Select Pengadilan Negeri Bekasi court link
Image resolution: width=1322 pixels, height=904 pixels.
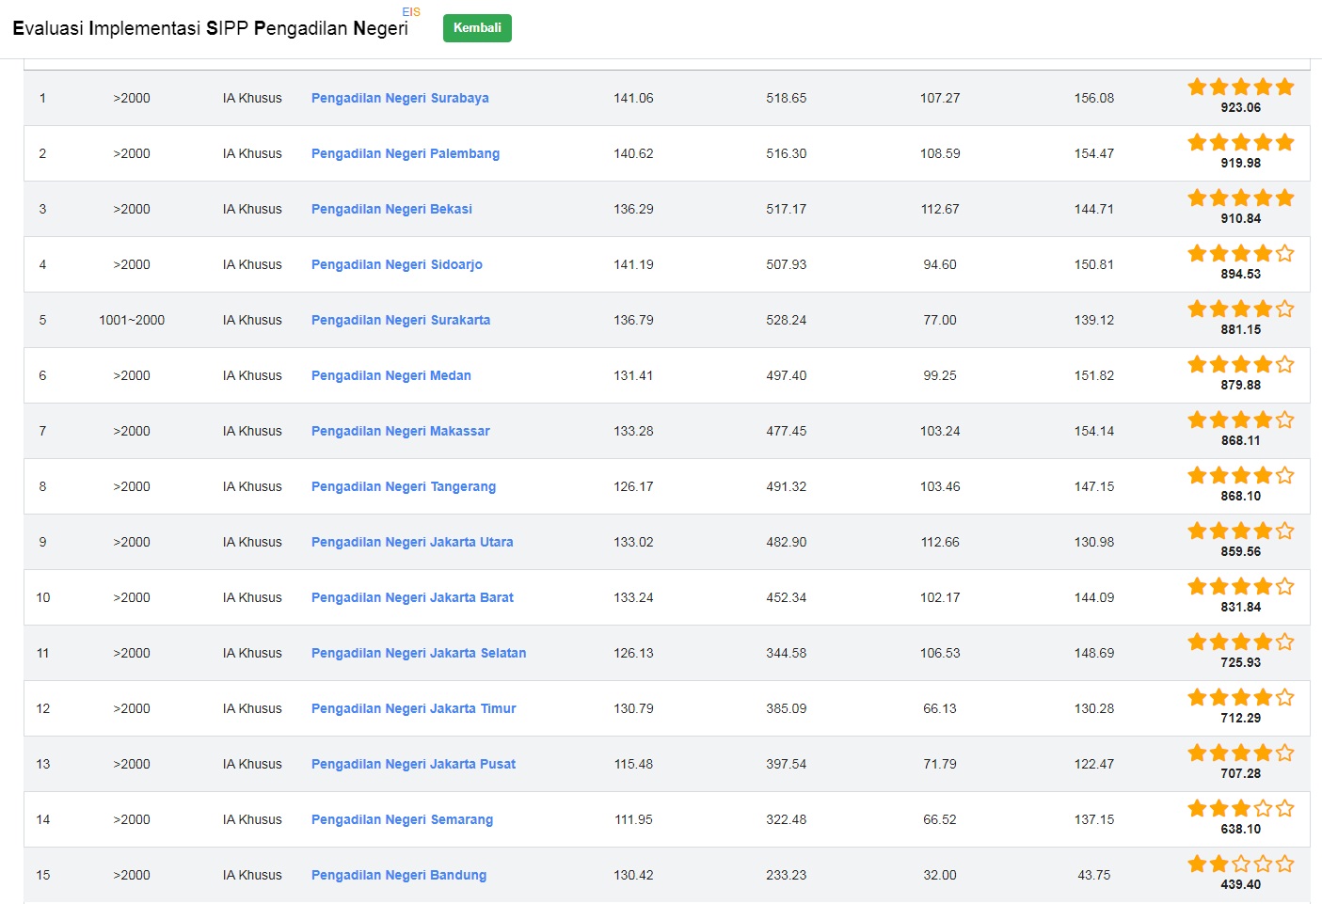coord(391,209)
